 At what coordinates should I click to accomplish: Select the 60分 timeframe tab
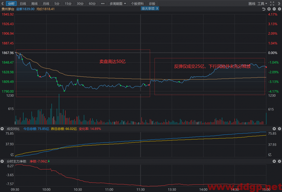(92, 4)
